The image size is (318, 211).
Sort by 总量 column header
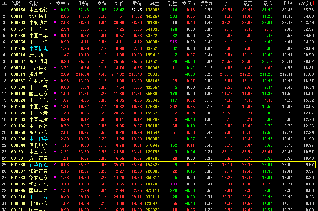point(155,3)
